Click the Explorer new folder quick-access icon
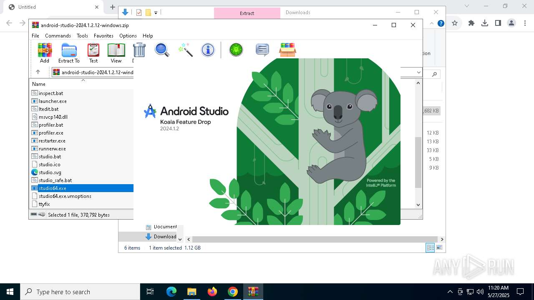The width and height of the screenshot is (534, 300). pyautogui.click(x=148, y=12)
